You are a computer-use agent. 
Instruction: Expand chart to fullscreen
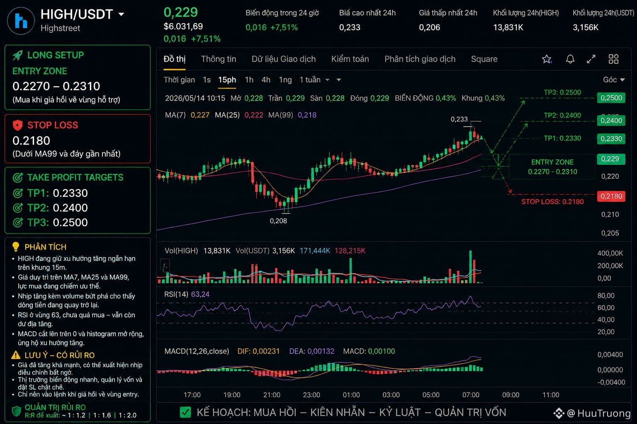591,59
